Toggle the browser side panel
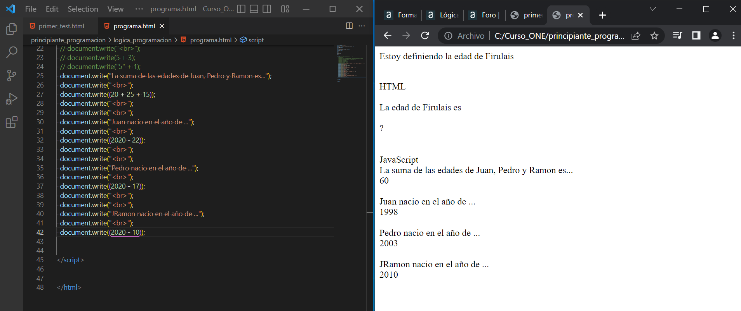Image resolution: width=741 pixels, height=311 pixels. 696,36
